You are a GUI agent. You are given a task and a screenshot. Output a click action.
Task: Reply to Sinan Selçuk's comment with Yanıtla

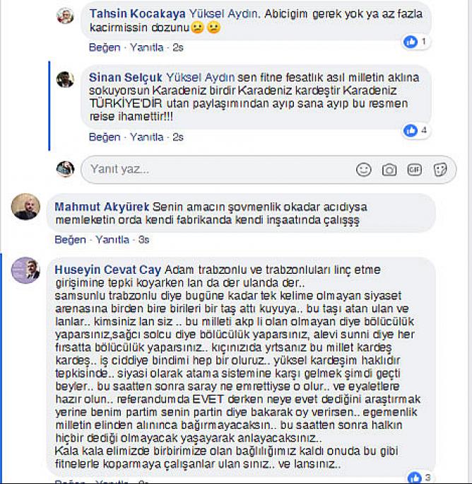coord(146,137)
